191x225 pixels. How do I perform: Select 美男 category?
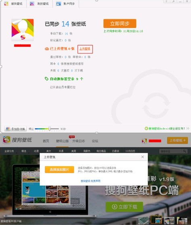tap(74, 151)
